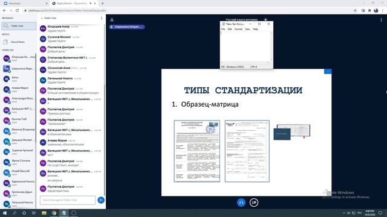Screen dimensions: 387x217
Task: Open Notepad View menu
Action: click(247, 29)
